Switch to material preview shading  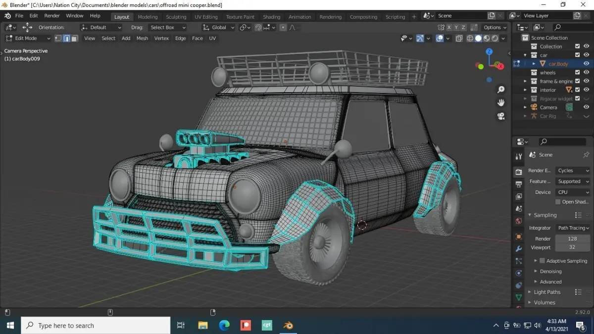(487, 38)
